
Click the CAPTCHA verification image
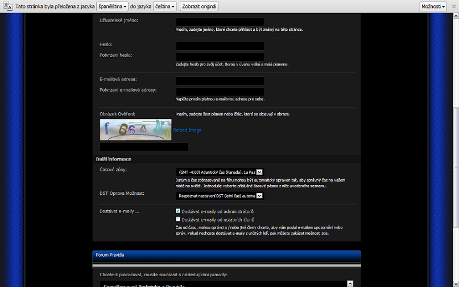coord(135,130)
